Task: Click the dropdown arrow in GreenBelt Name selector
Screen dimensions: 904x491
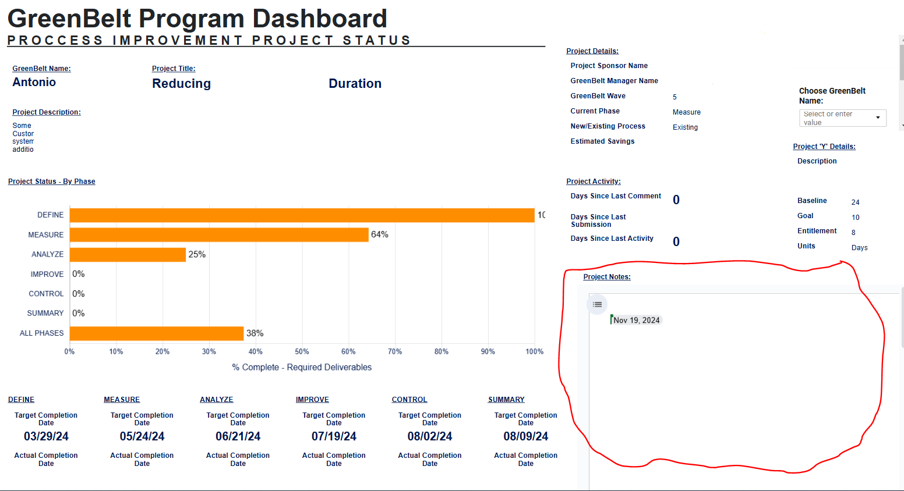Action: [x=878, y=118]
